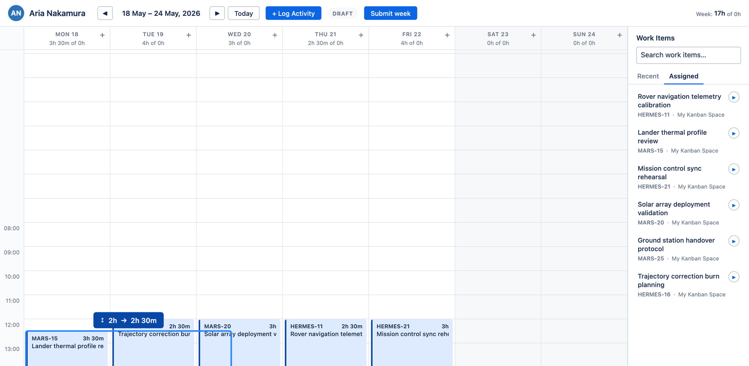Click the THU 21 day header
Screen dimensions: 749x366
(326, 39)
